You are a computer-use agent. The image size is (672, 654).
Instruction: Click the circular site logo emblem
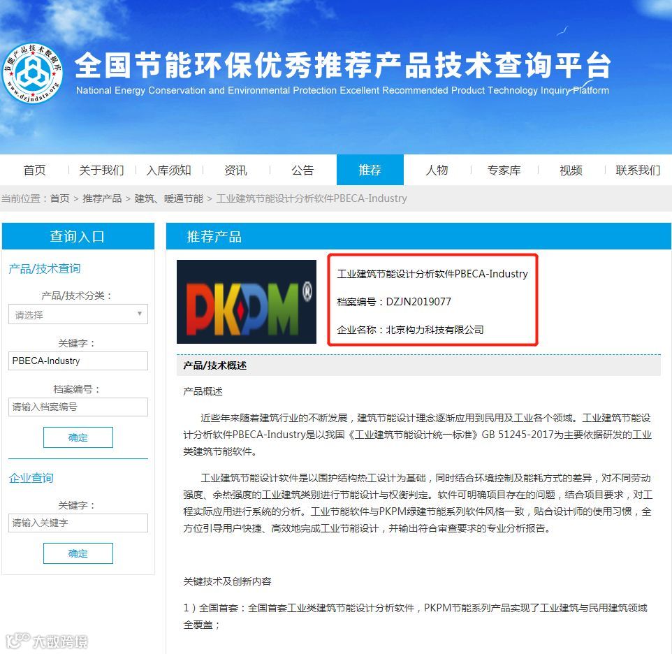[33, 73]
